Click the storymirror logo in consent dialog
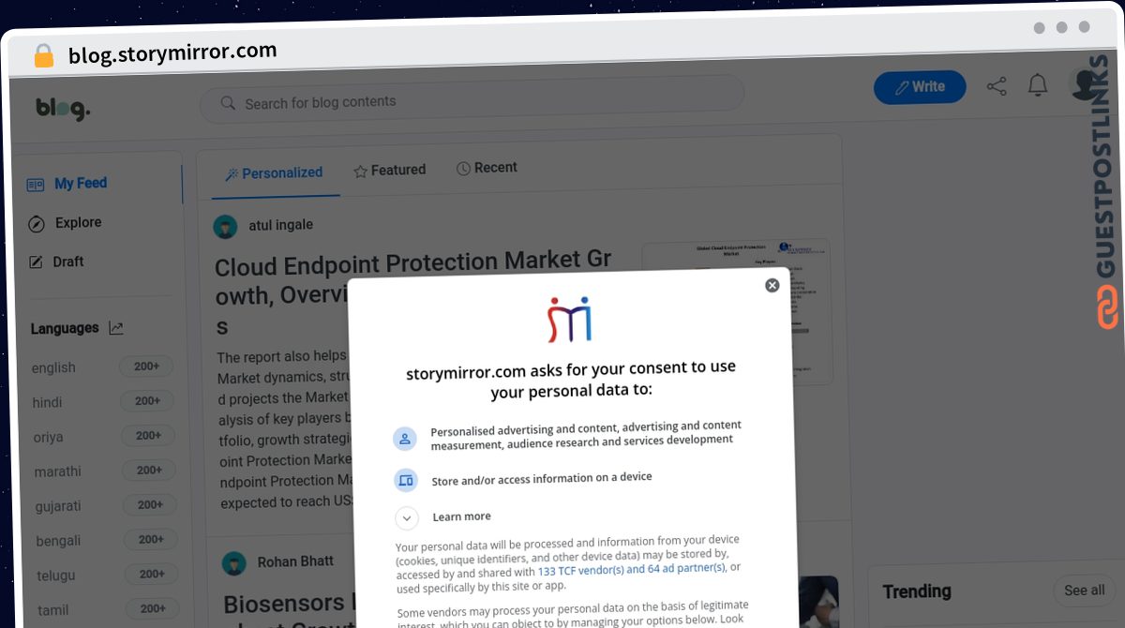This screenshot has width=1125, height=628. point(569,320)
